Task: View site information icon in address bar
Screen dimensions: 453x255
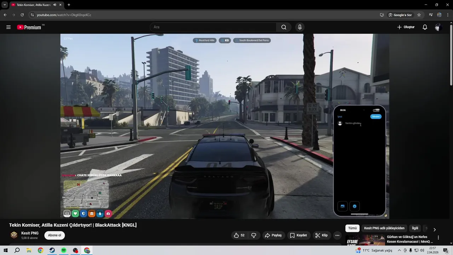Action: (32, 15)
